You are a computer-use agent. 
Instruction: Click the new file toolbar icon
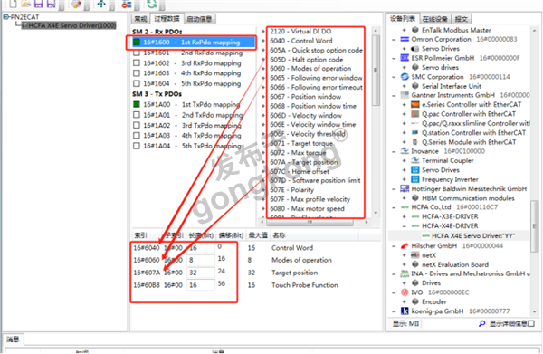[x=13, y=4]
